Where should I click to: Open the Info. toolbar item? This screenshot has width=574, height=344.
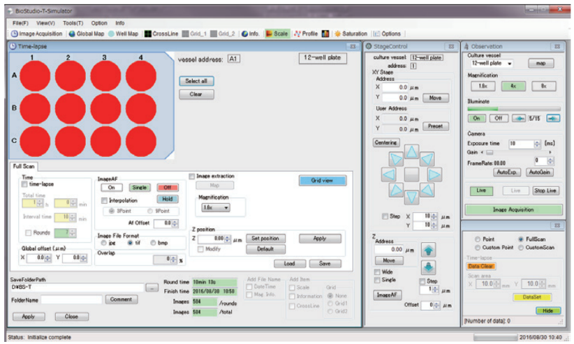coord(251,33)
